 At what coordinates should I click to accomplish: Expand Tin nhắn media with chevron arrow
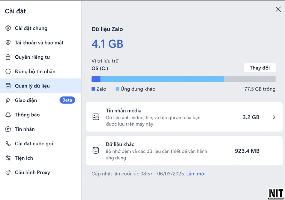(x=274, y=117)
